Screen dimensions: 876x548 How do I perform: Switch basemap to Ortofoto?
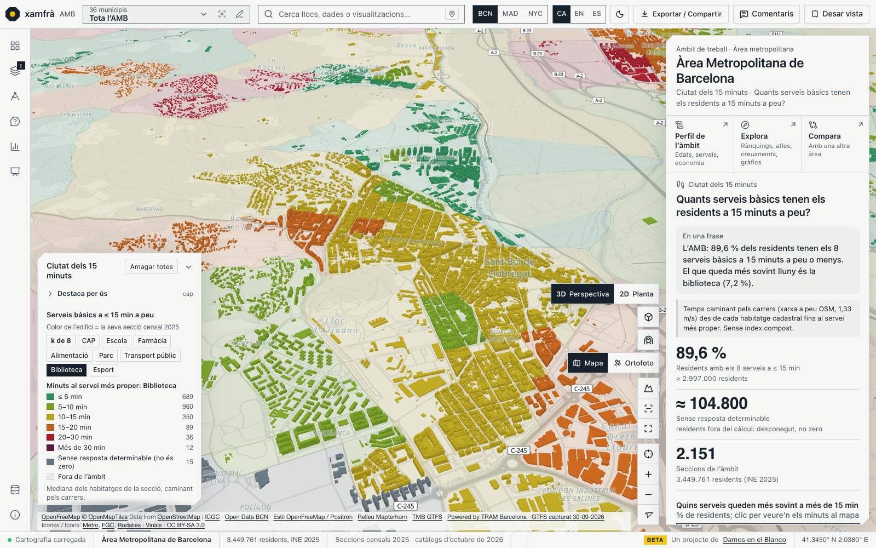point(633,363)
